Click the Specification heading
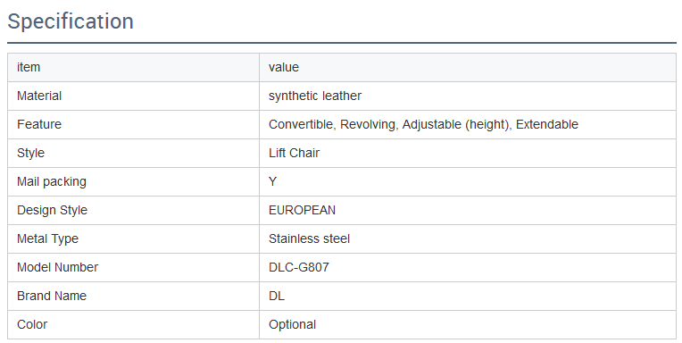This screenshot has width=682, height=343. pos(71,21)
